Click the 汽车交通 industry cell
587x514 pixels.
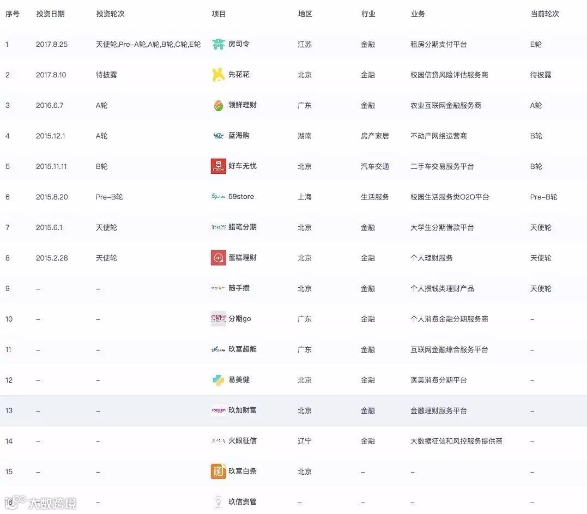(375, 166)
